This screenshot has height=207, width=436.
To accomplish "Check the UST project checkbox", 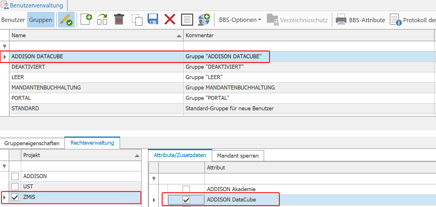I will pos(15,187).
